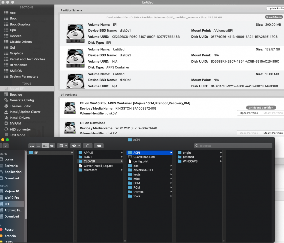Open the Boot Graphics section
The image size is (284, 243).
20,24
